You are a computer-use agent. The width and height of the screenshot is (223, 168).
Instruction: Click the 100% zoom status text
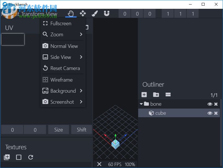[130, 164]
